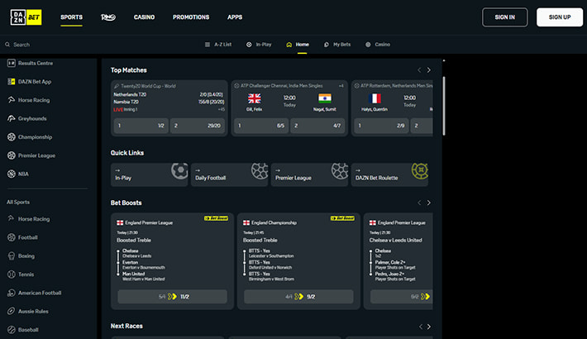Click the Tennis ball icon
Image resolution: width=587 pixels, height=339 pixels.
coord(12,275)
